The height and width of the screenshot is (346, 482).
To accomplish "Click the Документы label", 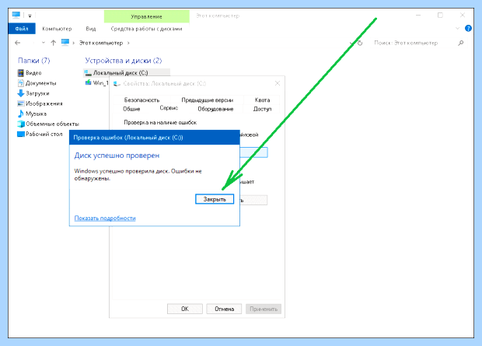I will (x=41, y=83).
